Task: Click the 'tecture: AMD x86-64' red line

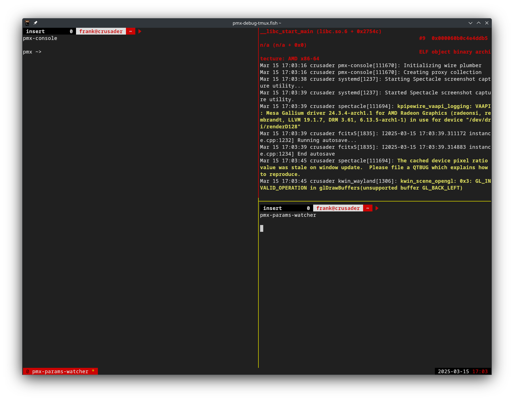Action: 290,59
